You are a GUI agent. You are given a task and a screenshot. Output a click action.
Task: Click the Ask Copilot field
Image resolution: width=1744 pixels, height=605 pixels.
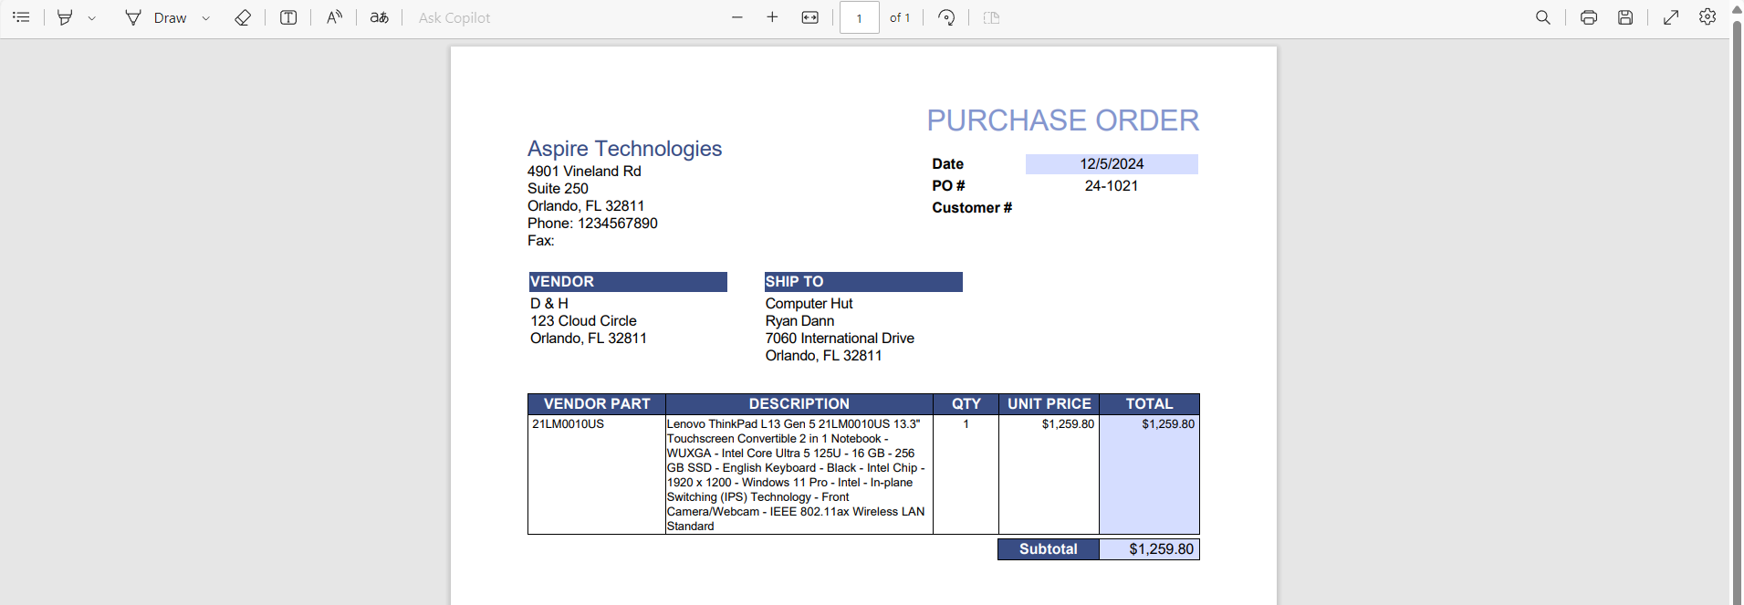[454, 17]
